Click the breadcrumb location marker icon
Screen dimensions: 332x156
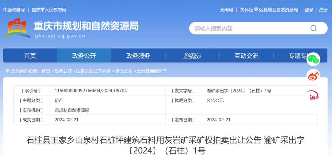click(7, 71)
